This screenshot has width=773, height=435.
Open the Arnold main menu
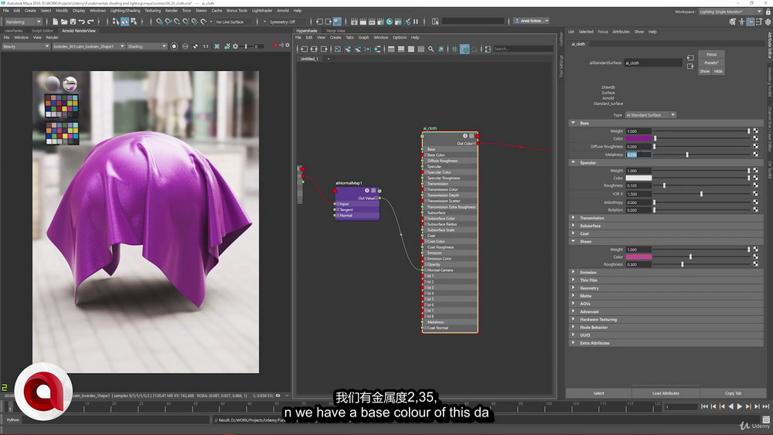pyautogui.click(x=283, y=10)
